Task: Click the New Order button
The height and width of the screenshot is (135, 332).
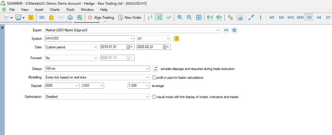Action: 130,18
